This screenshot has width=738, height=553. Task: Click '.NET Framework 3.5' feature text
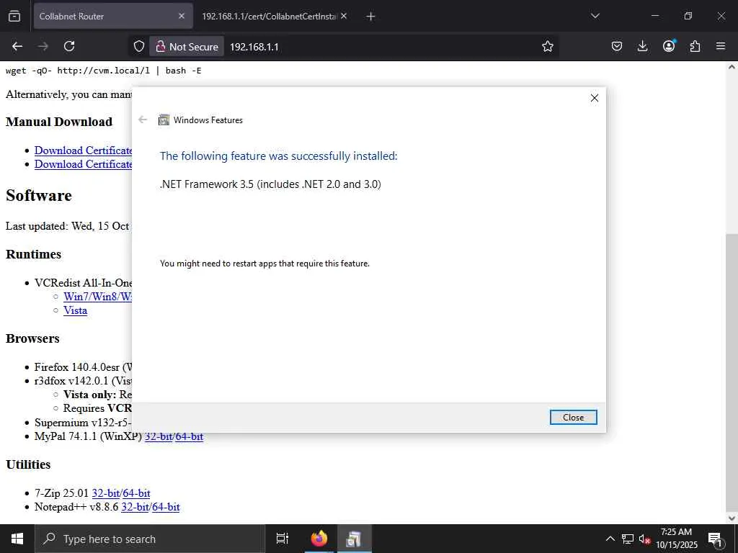pos(270,184)
